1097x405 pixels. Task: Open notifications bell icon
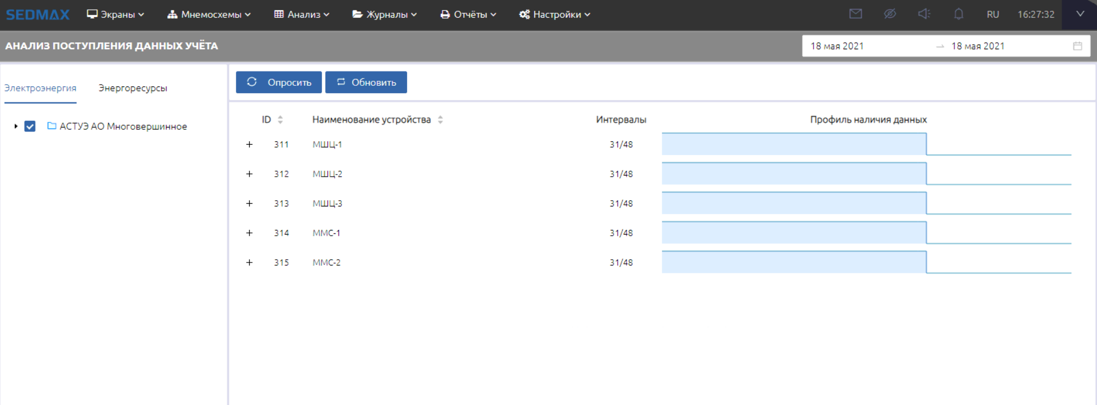click(958, 14)
